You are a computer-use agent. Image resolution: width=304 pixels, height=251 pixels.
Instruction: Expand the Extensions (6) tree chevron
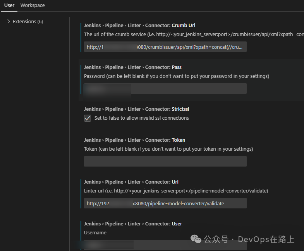point(9,21)
